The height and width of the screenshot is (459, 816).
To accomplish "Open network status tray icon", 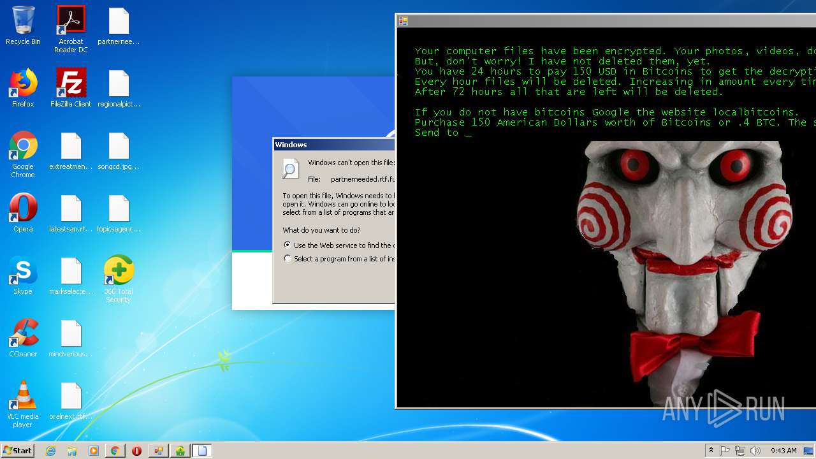I will pyautogui.click(x=740, y=451).
